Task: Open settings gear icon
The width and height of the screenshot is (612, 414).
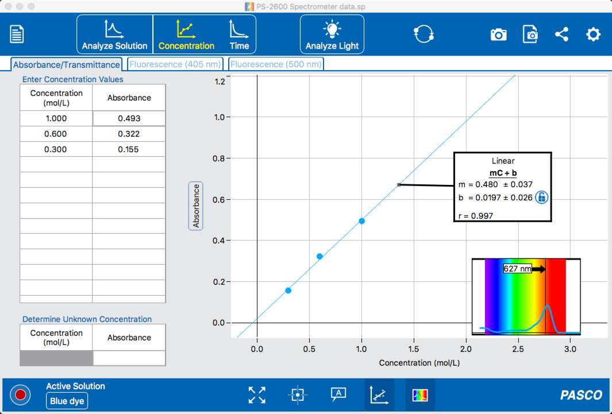Action: pos(593,34)
